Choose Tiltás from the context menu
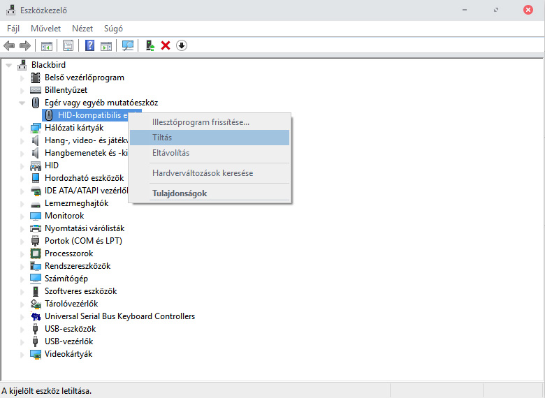Image resolution: width=545 pixels, height=398 pixels. tap(162, 138)
